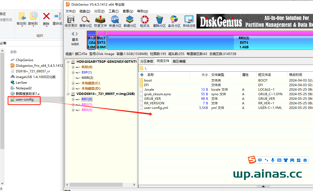Launch the Recover Files (恢复文件) tool
The height and width of the screenshot is (191, 313).
tap(100, 21)
